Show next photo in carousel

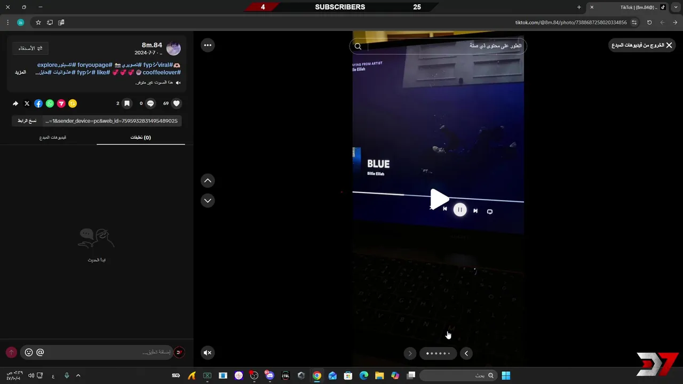pyautogui.click(x=466, y=353)
